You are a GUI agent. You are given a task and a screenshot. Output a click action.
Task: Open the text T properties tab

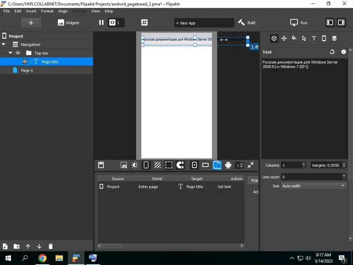click(x=314, y=38)
